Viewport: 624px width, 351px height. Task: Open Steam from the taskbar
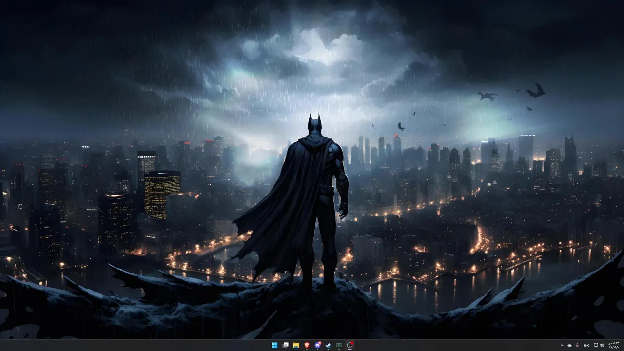pyautogui.click(x=328, y=345)
